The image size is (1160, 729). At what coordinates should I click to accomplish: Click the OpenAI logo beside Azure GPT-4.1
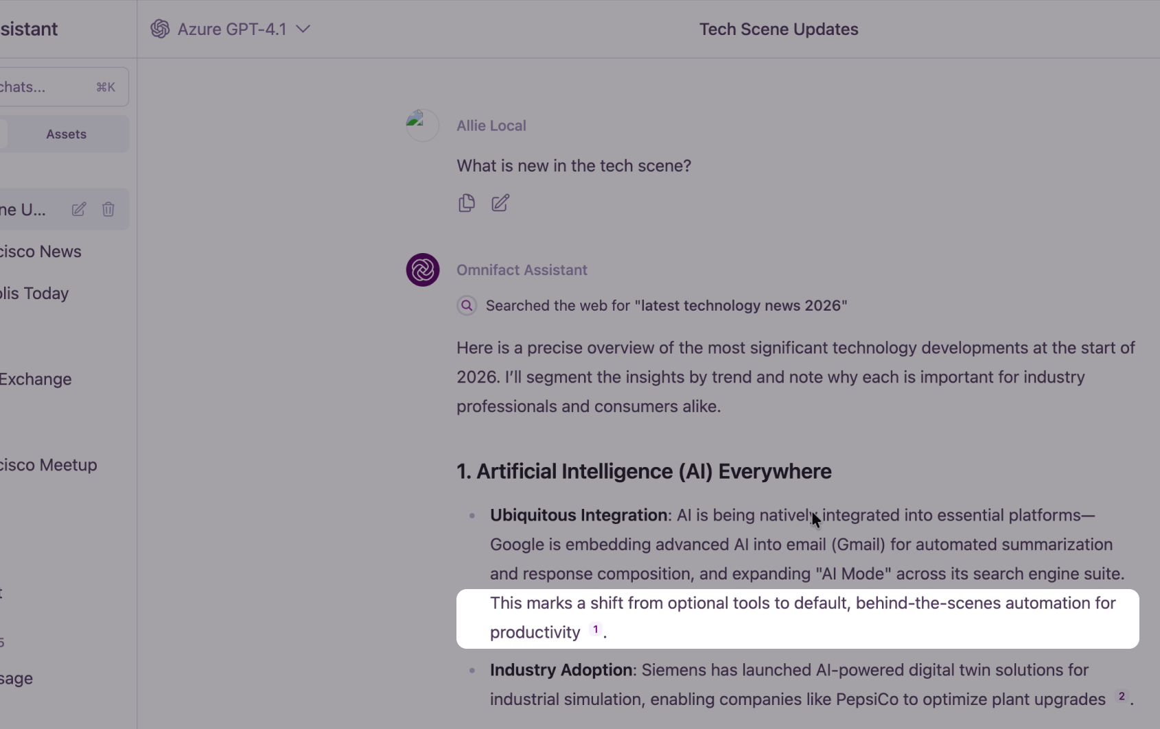pos(159,29)
